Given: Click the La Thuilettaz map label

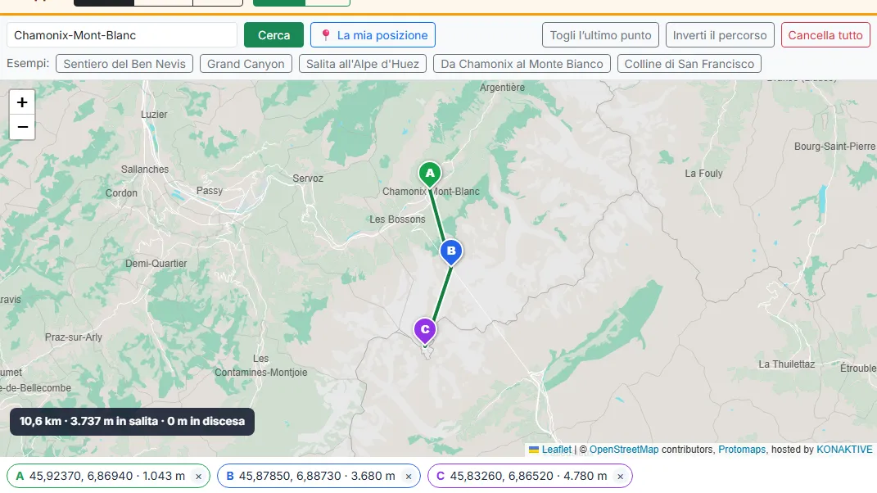Looking at the screenshot, I should click(786, 364).
